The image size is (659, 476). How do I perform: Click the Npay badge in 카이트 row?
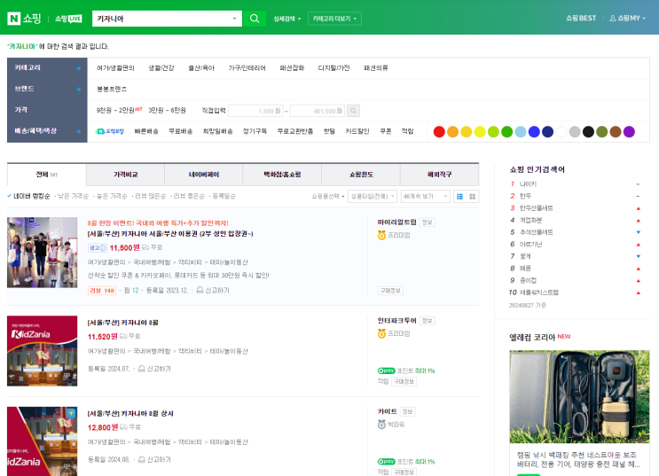pos(386,461)
